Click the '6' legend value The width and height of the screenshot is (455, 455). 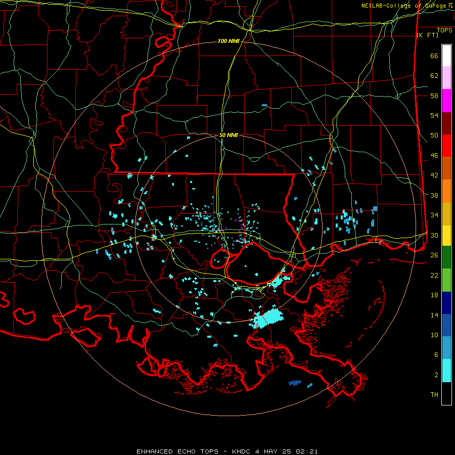pos(436,354)
